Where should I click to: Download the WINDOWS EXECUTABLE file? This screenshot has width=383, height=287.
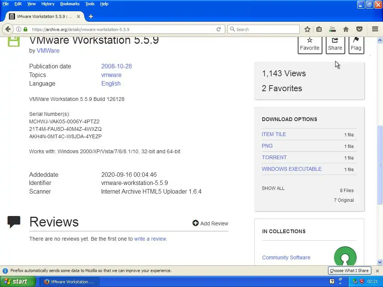pos(292,169)
